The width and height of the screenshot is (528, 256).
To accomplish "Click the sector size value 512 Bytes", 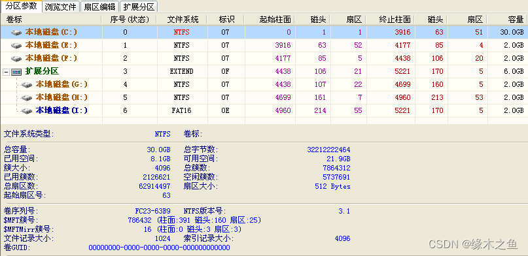I will click(x=332, y=186).
